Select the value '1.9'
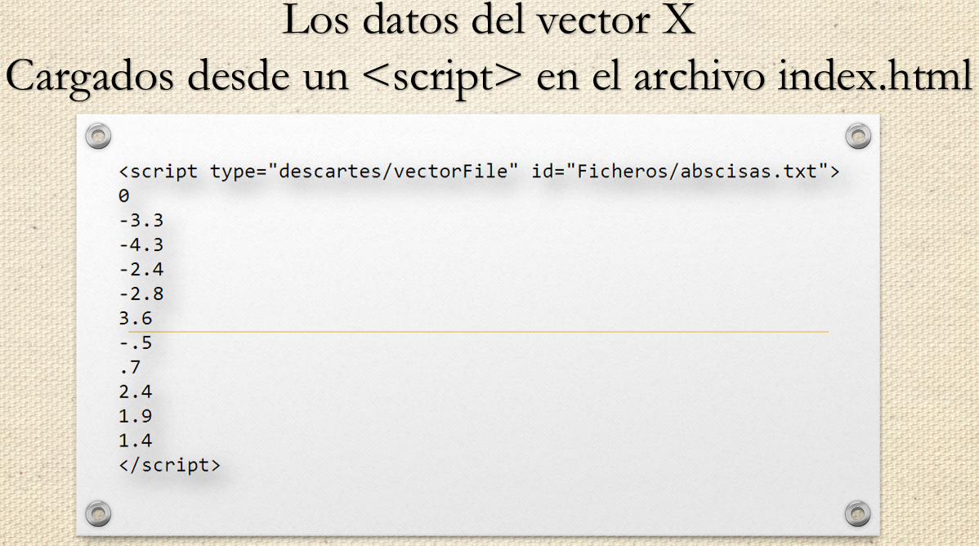 point(136,416)
